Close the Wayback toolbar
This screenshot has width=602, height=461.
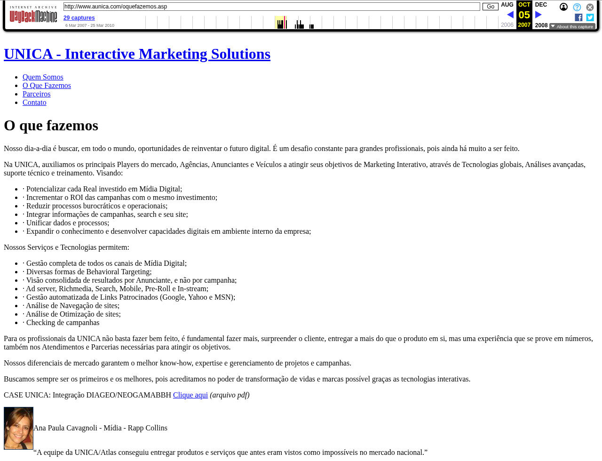coord(590,7)
